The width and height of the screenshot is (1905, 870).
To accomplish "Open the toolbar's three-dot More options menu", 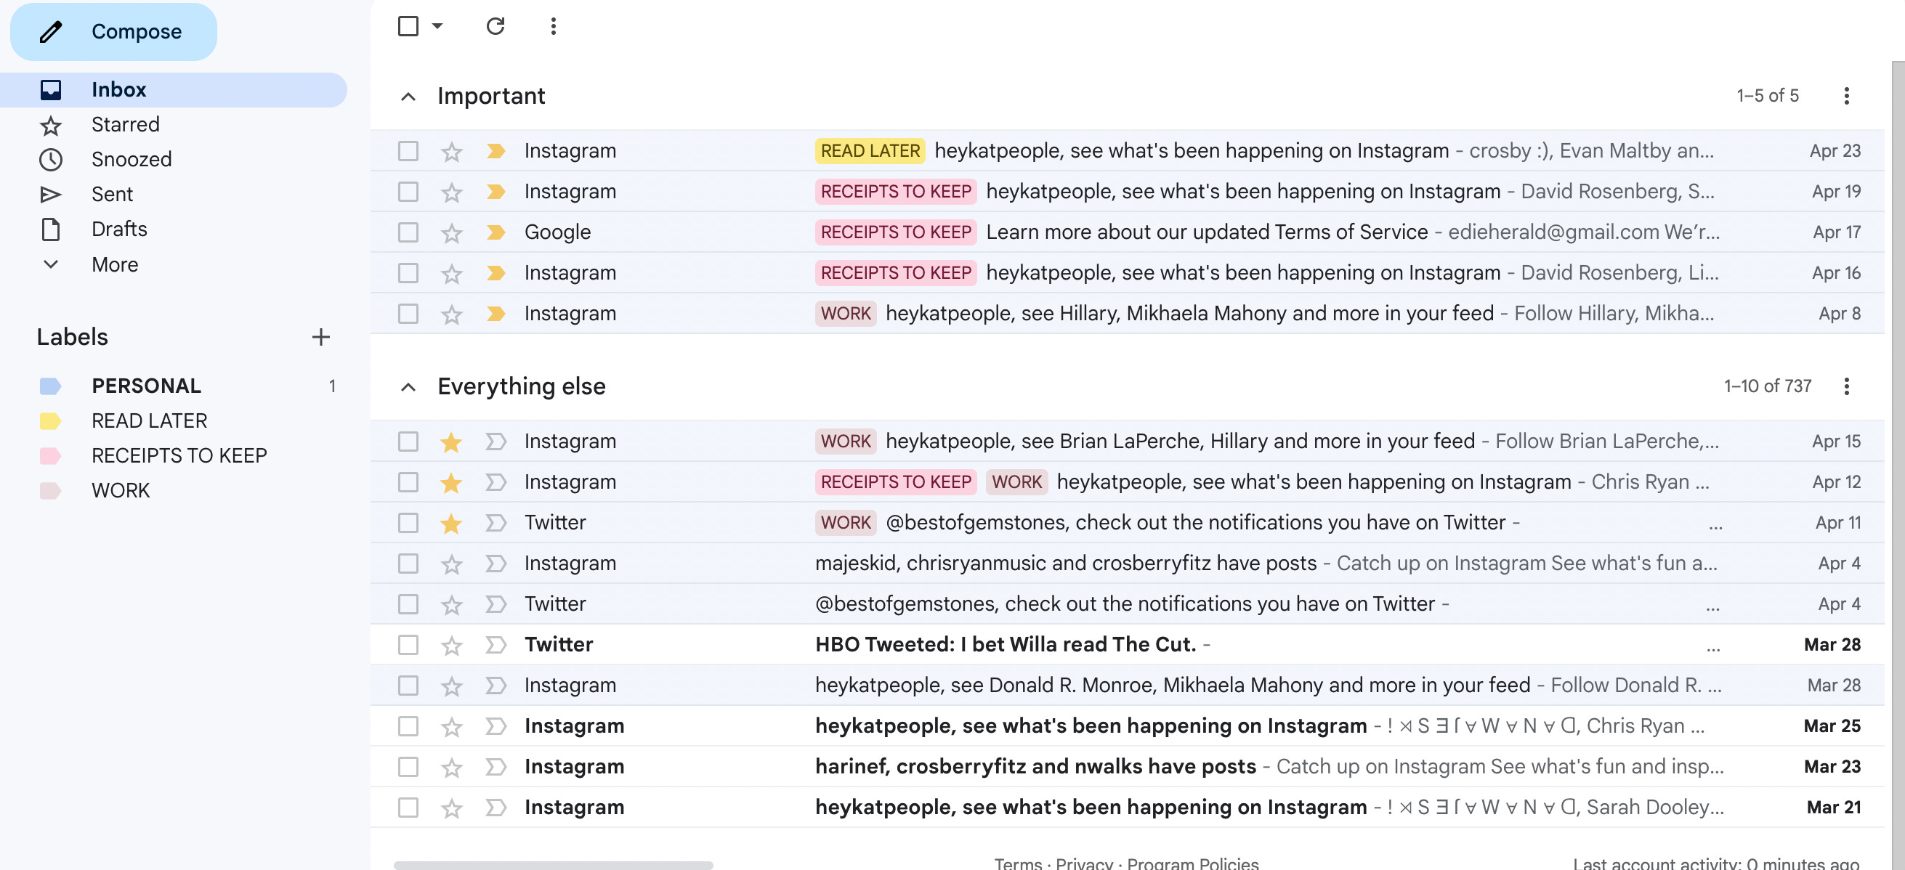I will (x=553, y=26).
